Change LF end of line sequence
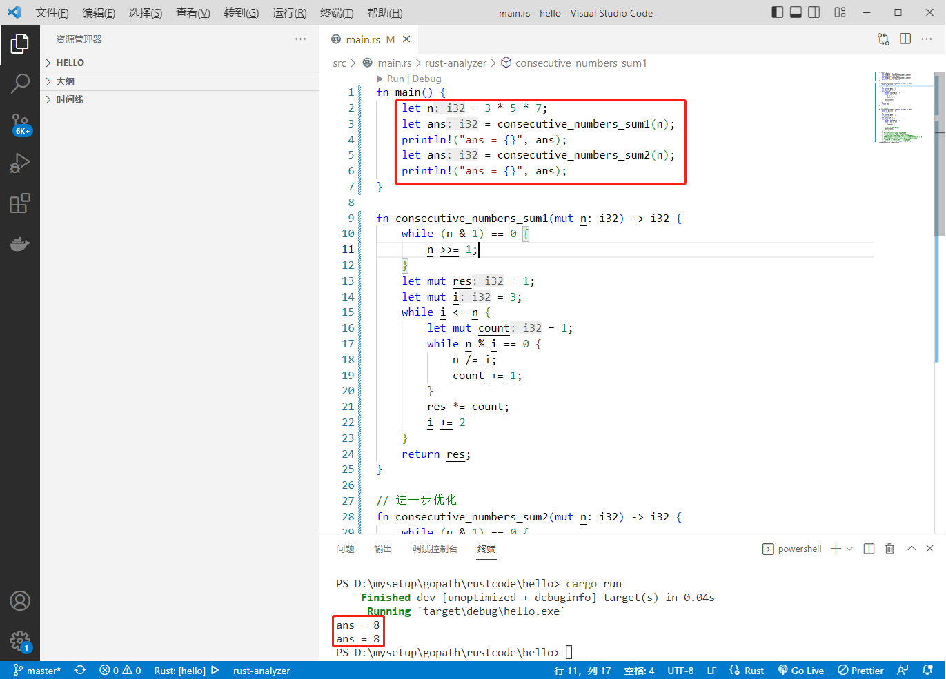Image resolution: width=946 pixels, height=679 pixels. point(711,671)
